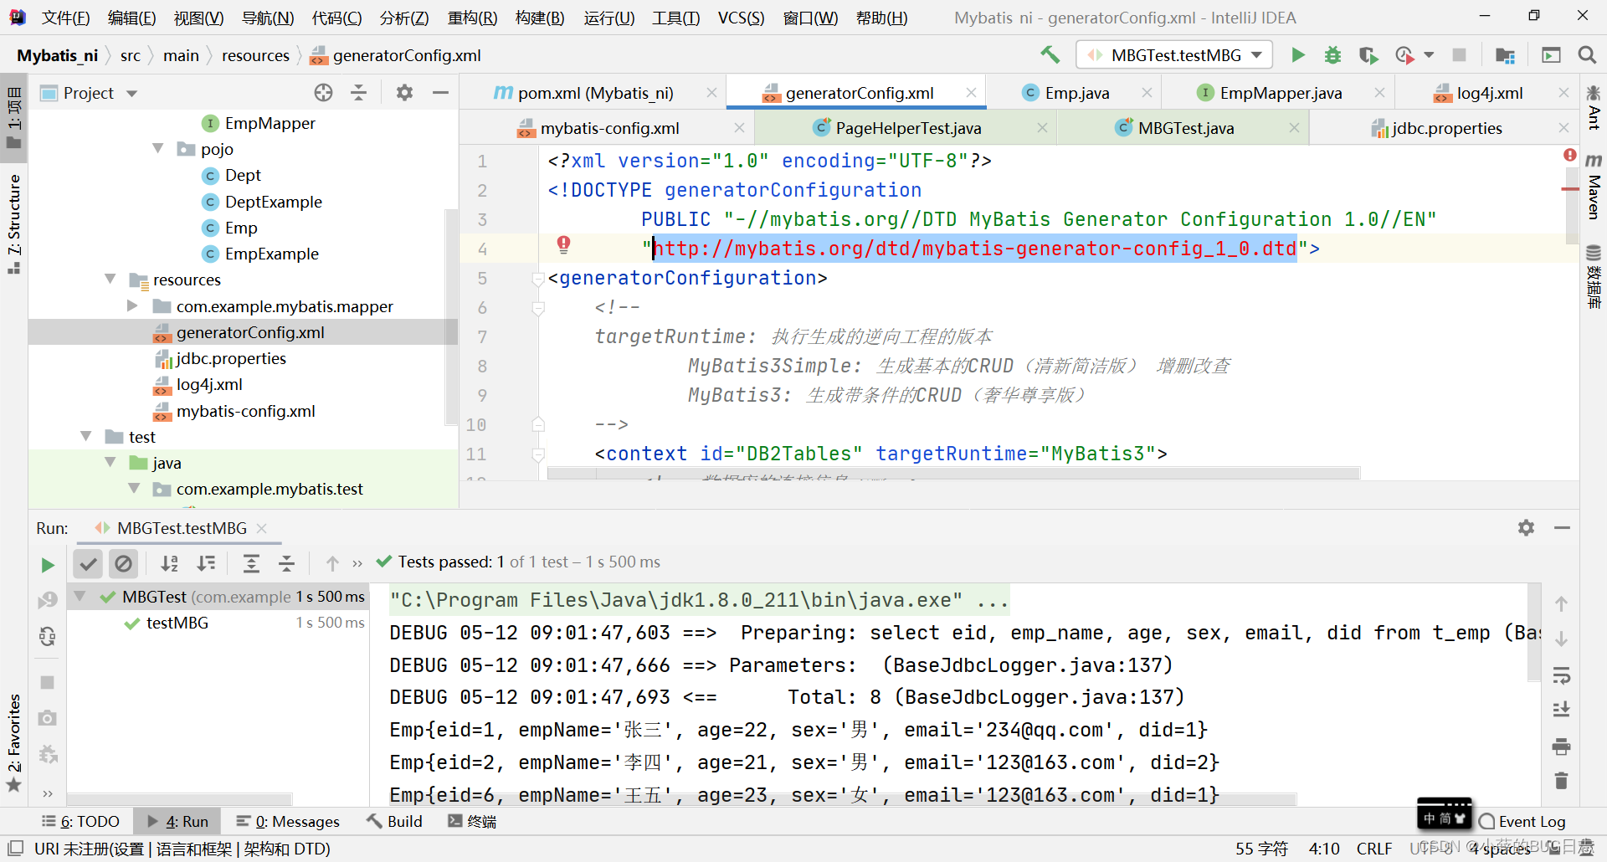
Task: Toggle show ignored tests button
Action: (123, 563)
